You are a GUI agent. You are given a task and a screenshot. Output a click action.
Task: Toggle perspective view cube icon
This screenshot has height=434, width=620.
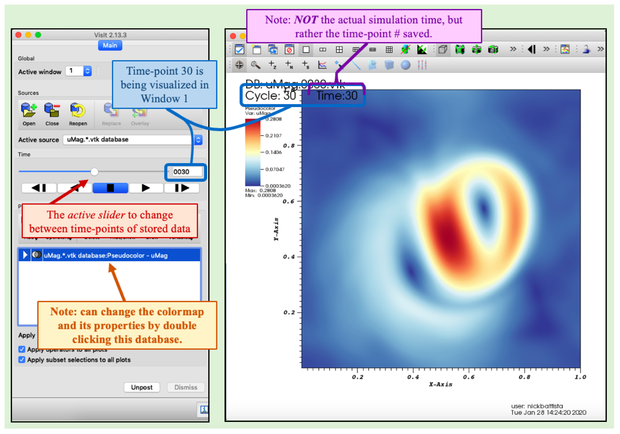(443, 50)
